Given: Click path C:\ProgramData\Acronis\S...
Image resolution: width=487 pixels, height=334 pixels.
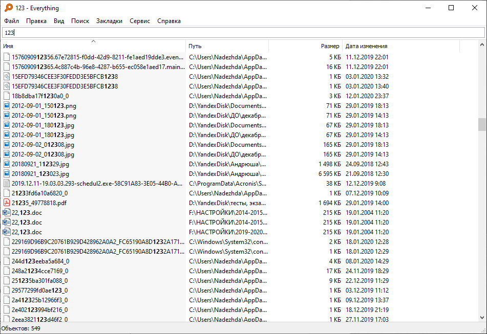Looking at the screenshot, I should (228, 183).
